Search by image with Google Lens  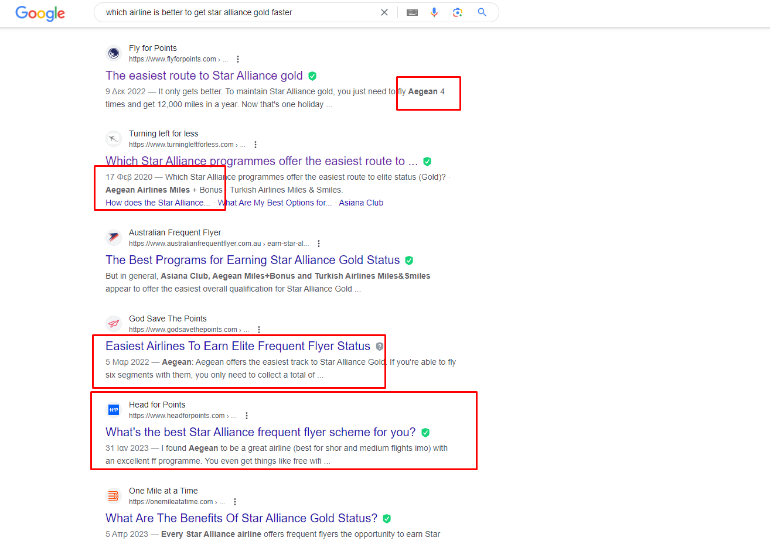click(x=458, y=12)
